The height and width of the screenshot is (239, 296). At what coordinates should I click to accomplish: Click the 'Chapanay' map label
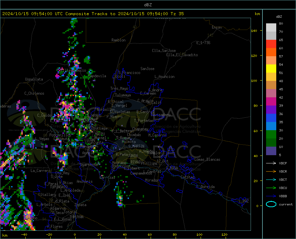140,129
